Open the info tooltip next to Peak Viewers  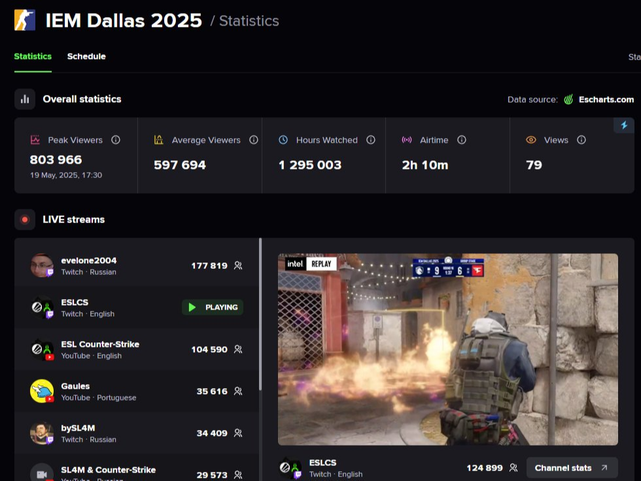pyautogui.click(x=116, y=139)
